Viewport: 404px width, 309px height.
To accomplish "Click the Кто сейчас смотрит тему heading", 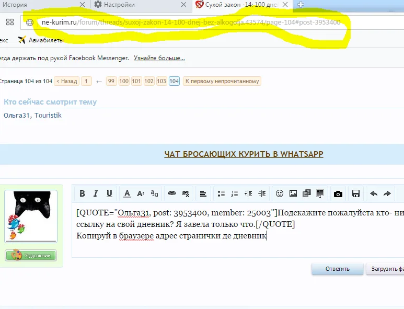I will pos(50,102).
